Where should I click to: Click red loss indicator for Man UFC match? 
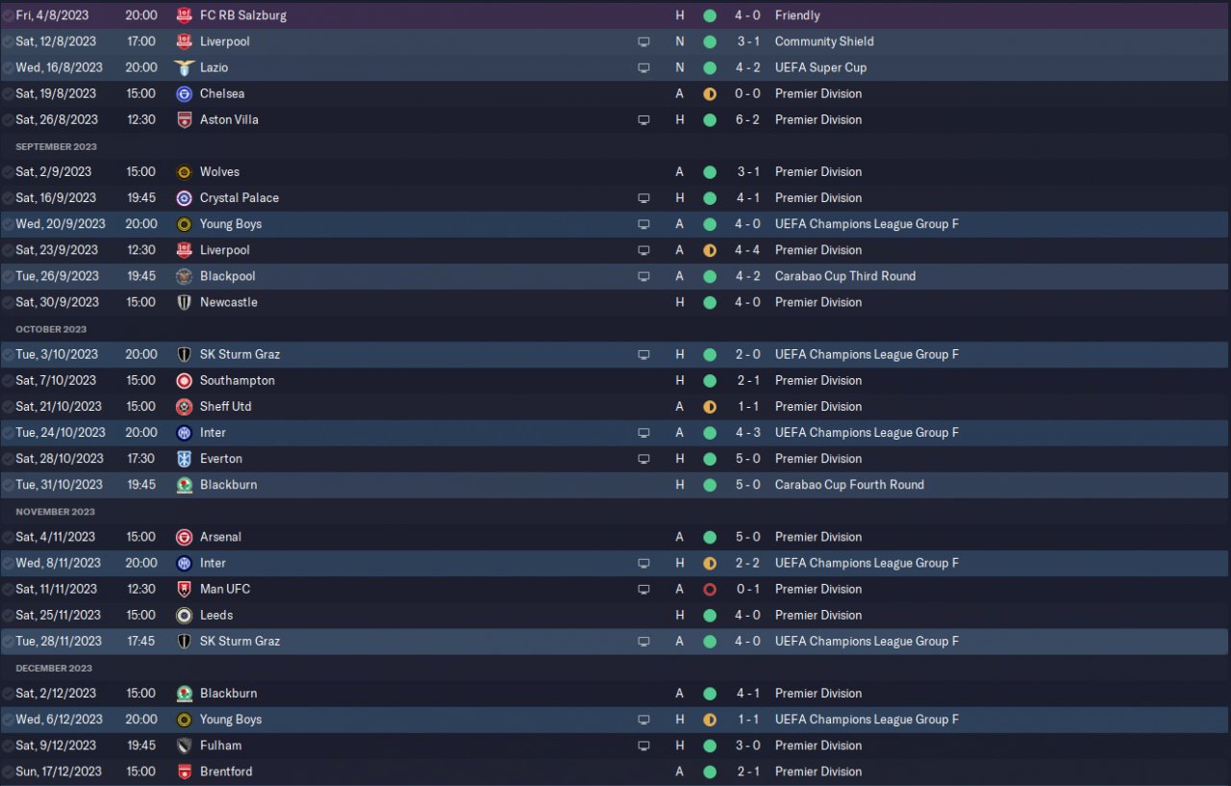coord(710,589)
